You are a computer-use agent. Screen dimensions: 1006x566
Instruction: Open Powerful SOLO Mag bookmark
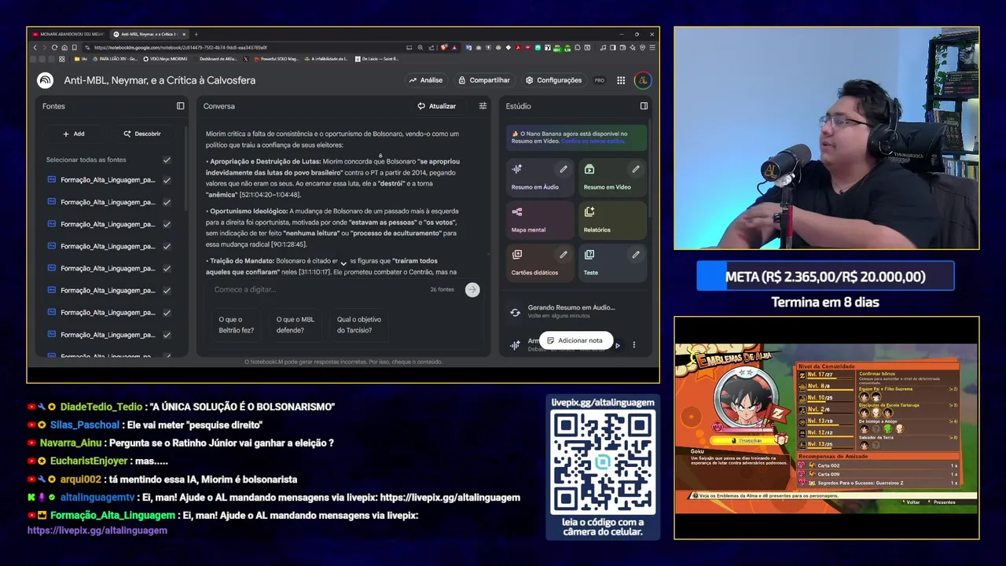point(276,59)
